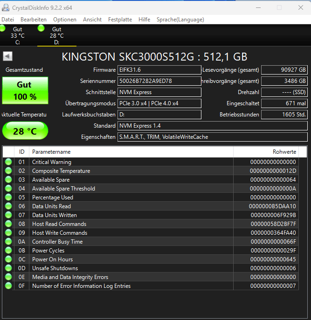
Task: Click green status dot for drive C:
Action: pyautogui.click(x=2, y=28)
